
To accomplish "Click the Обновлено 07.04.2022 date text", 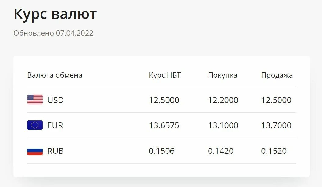I will coord(53,33).
